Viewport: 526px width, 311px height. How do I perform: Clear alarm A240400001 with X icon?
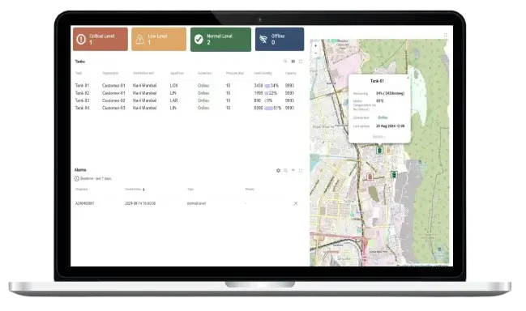[296, 203]
